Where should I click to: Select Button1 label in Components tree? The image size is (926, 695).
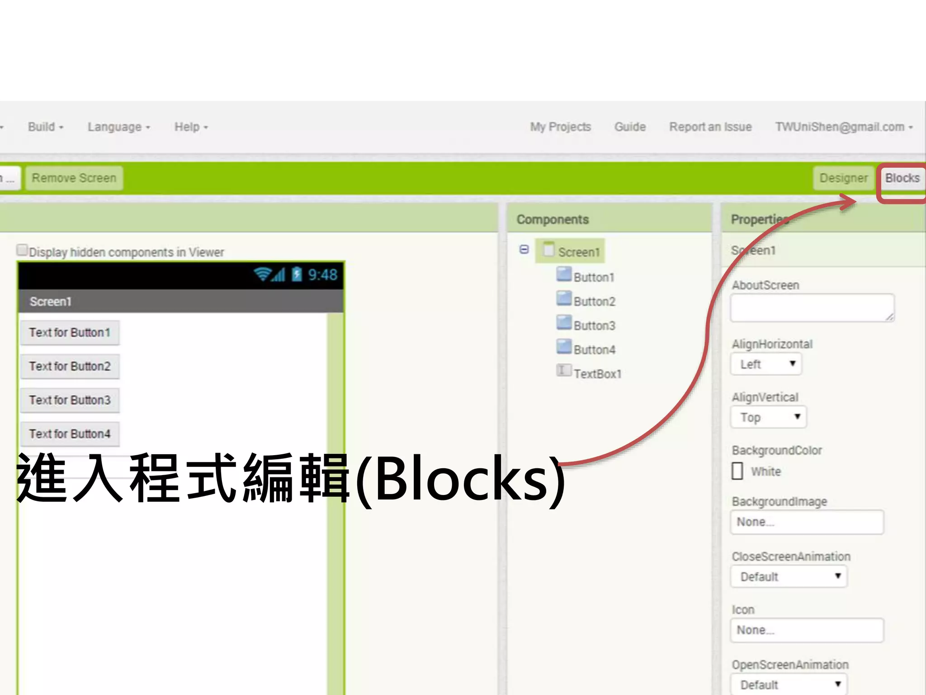[x=594, y=277]
